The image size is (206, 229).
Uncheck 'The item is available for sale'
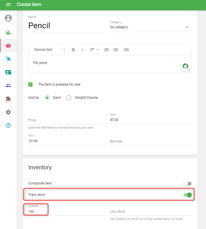point(30,85)
